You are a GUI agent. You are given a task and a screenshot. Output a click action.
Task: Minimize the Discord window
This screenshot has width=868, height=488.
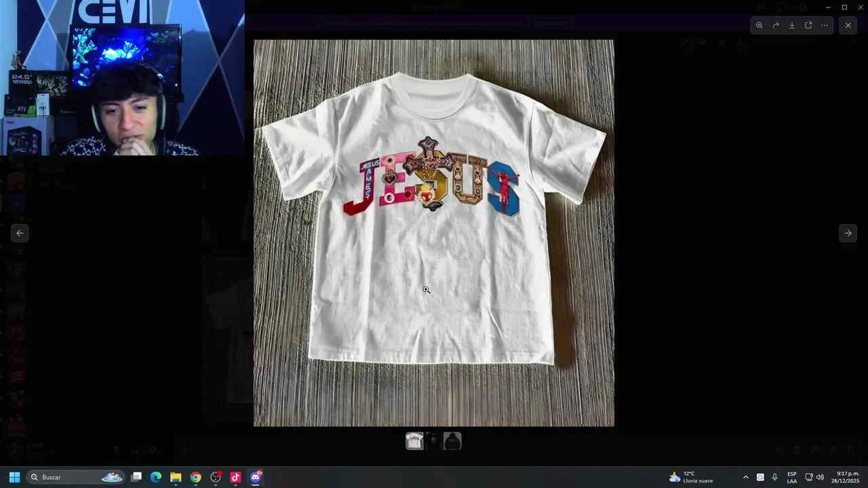[x=827, y=7]
